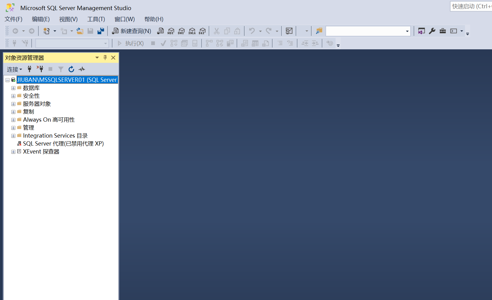Click the navigate backward arrow icon
This screenshot has height=300, width=492.
(15, 31)
